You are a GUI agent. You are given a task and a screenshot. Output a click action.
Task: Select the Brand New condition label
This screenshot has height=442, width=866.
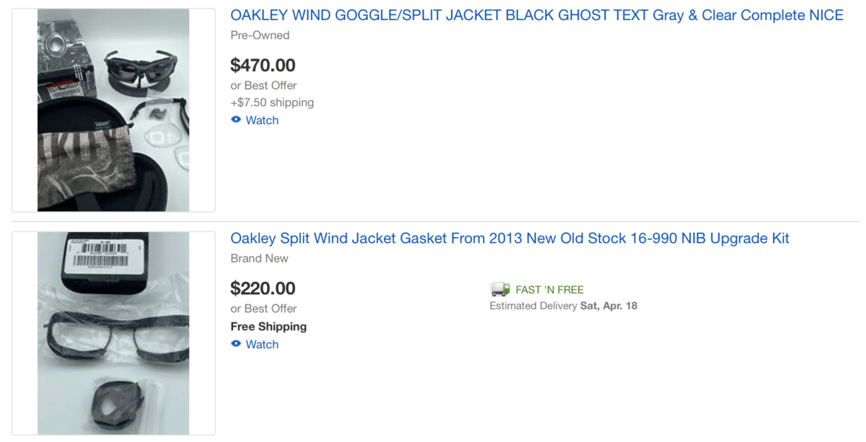(x=259, y=258)
